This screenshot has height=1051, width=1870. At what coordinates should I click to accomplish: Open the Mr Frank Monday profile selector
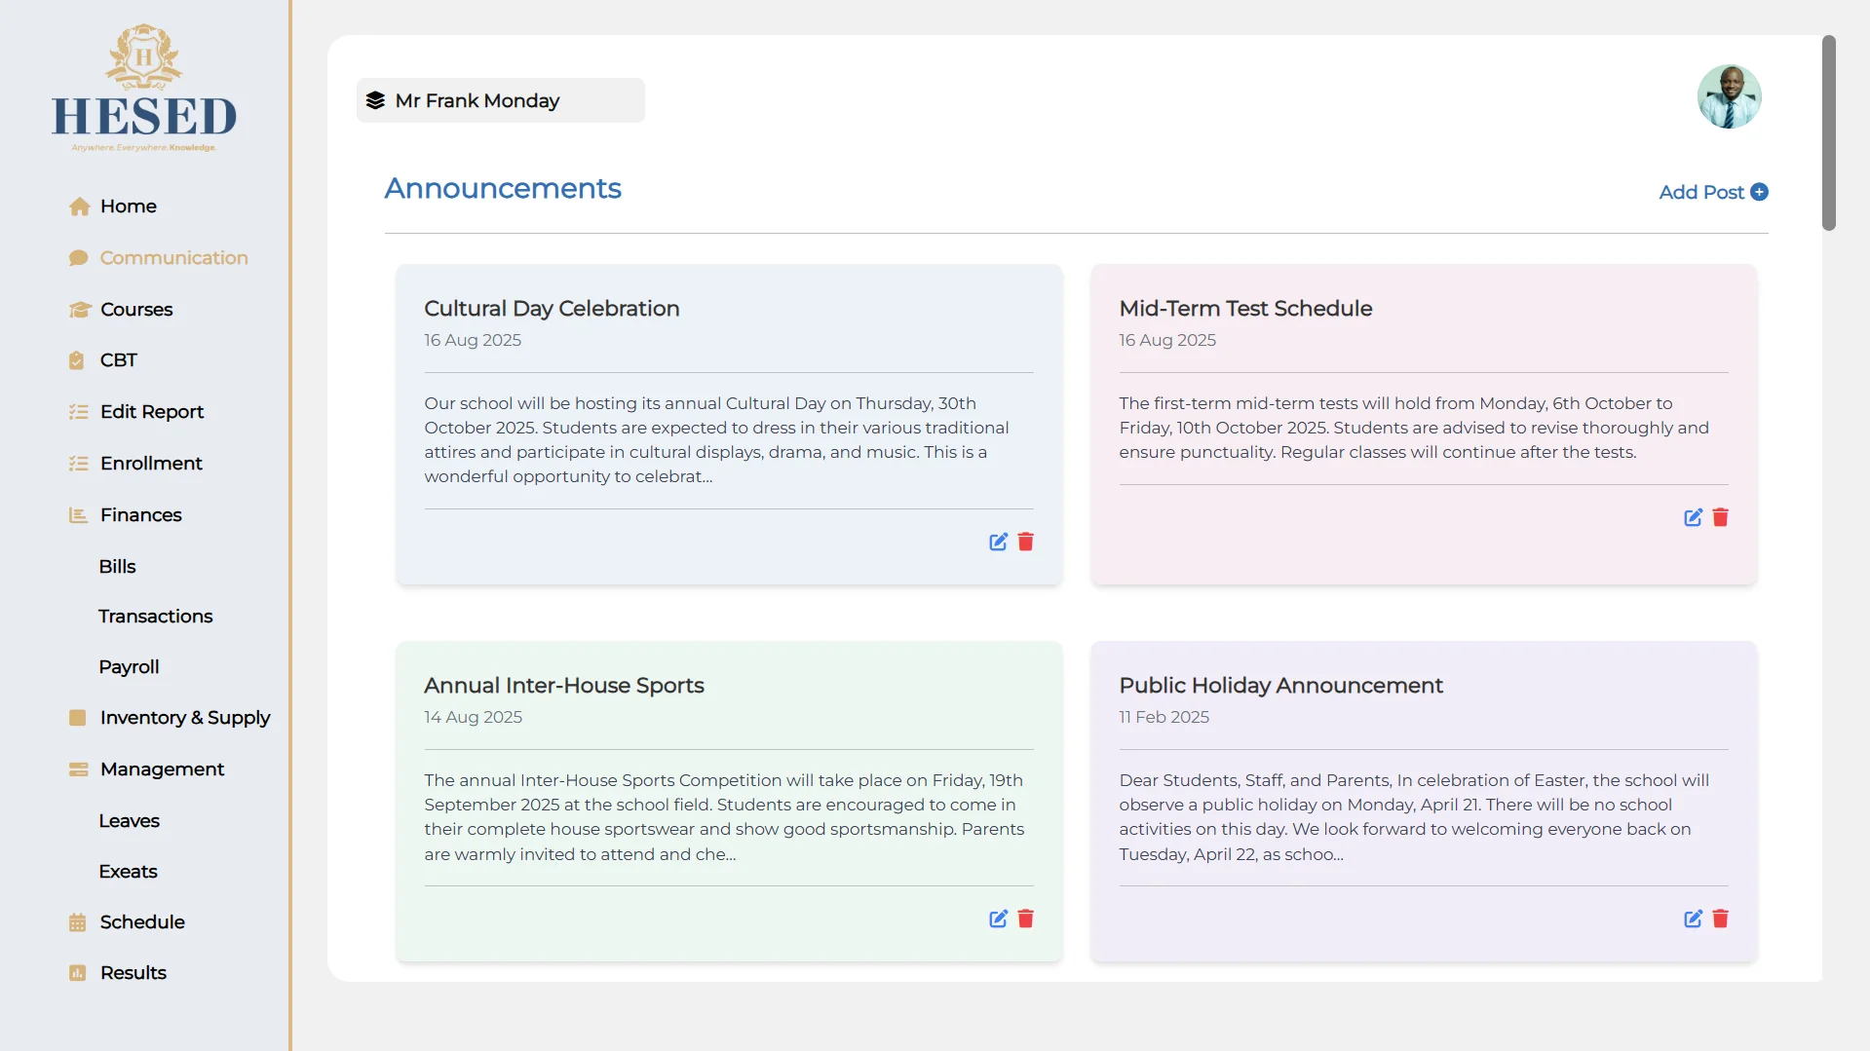click(500, 99)
